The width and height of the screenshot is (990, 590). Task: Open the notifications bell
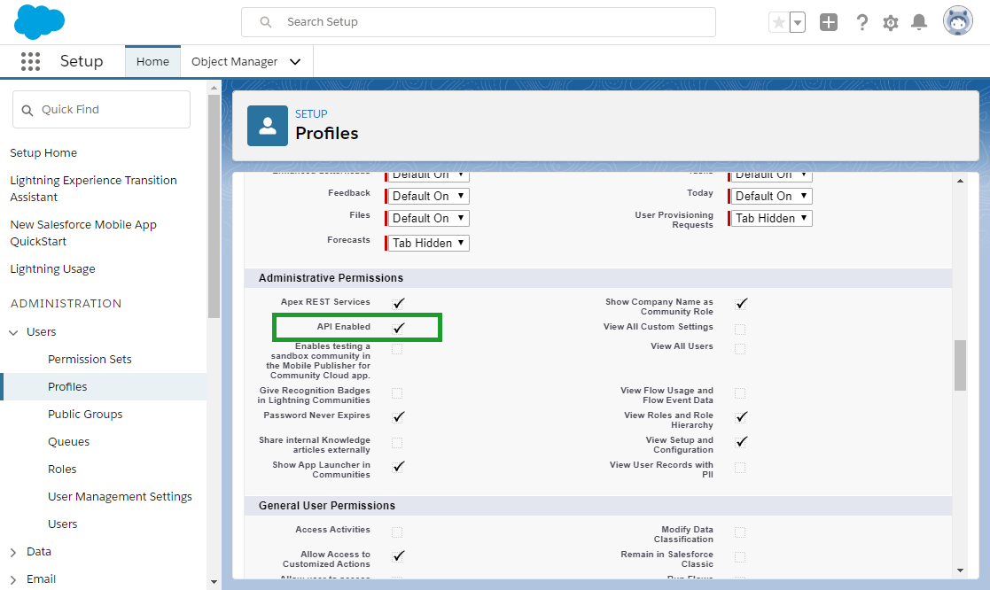pyautogui.click(x=919, y=23)
